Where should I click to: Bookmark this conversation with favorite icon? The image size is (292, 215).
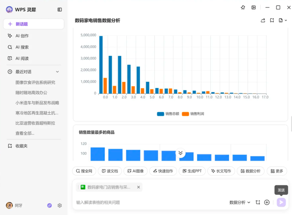pos(272,20)
